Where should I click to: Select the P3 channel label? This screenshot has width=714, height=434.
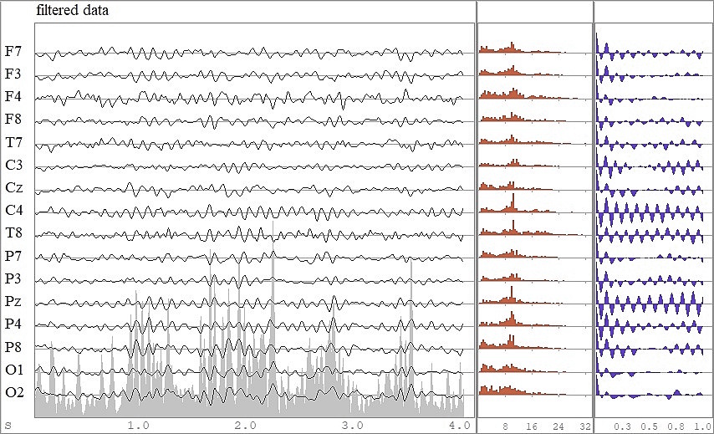point(13,278)
